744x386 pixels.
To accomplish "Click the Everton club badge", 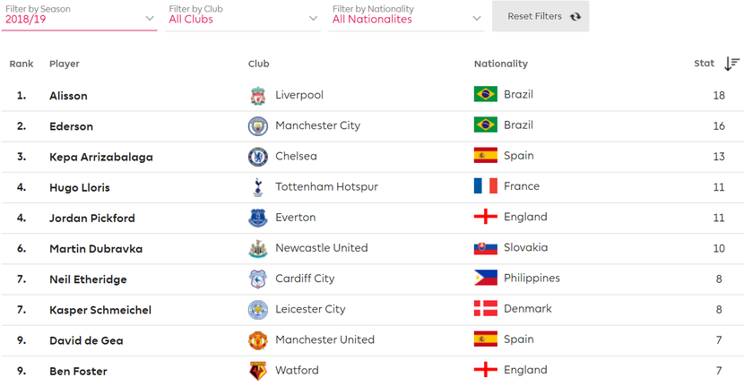I will [x=258, y=218].
